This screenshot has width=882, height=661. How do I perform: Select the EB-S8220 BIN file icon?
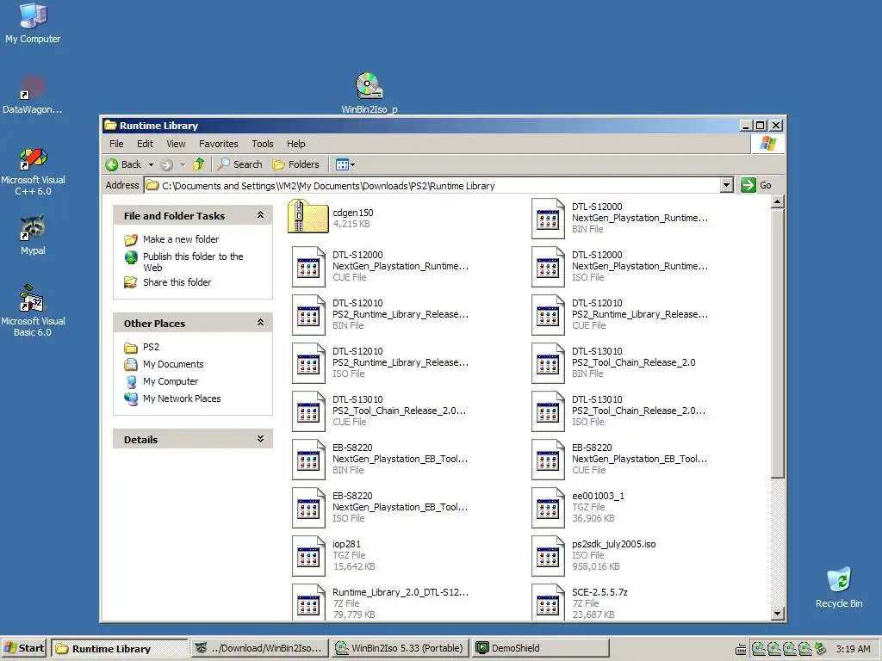coord(308,460)
